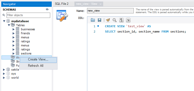The width and height of the screenshot is (194, 91).
Task: Click the SCHEMAS heading
Action: coord(9,10)
